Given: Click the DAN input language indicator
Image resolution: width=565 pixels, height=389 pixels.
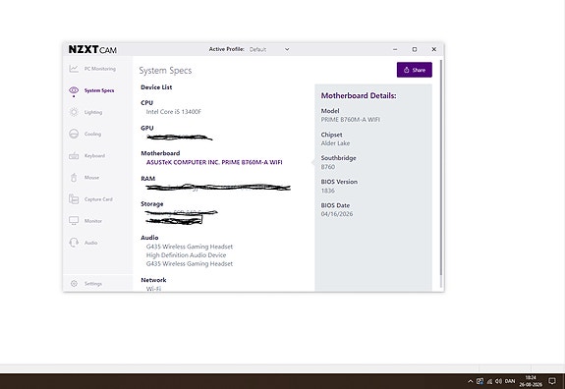Looking at the screenshot, I should click(510, 381).
